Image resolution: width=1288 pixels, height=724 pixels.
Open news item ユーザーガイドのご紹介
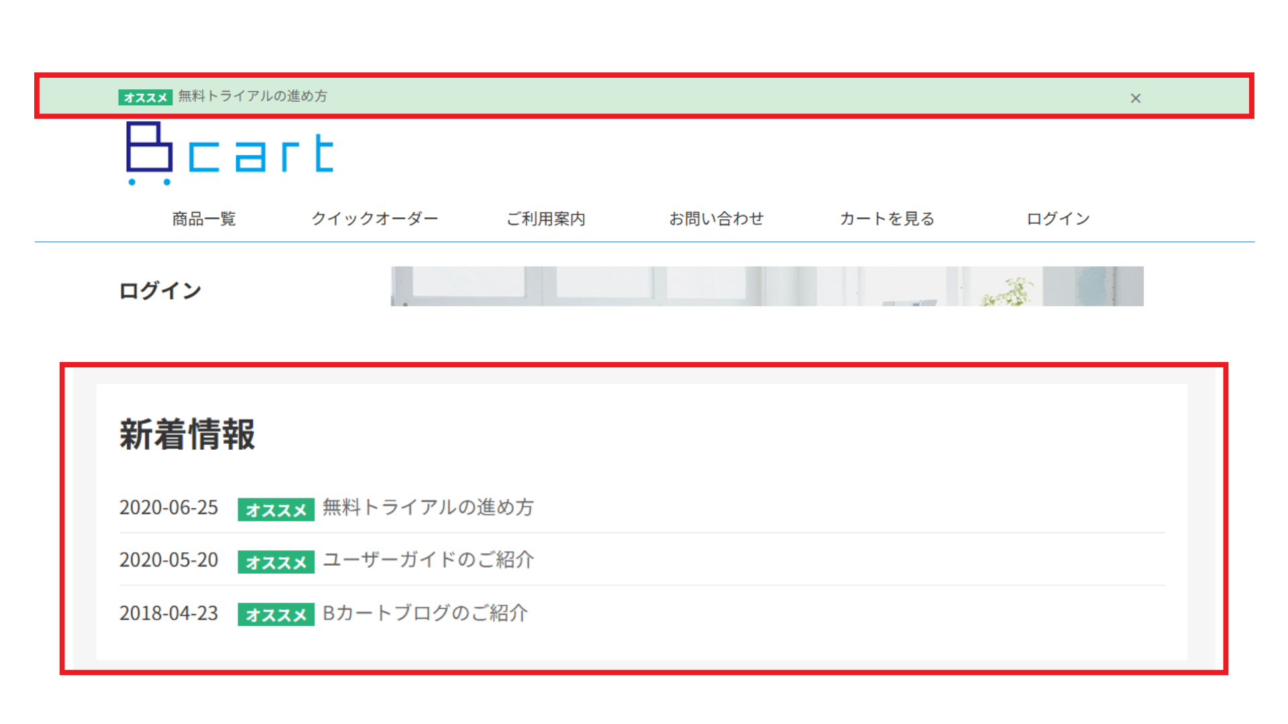(428, 560)
